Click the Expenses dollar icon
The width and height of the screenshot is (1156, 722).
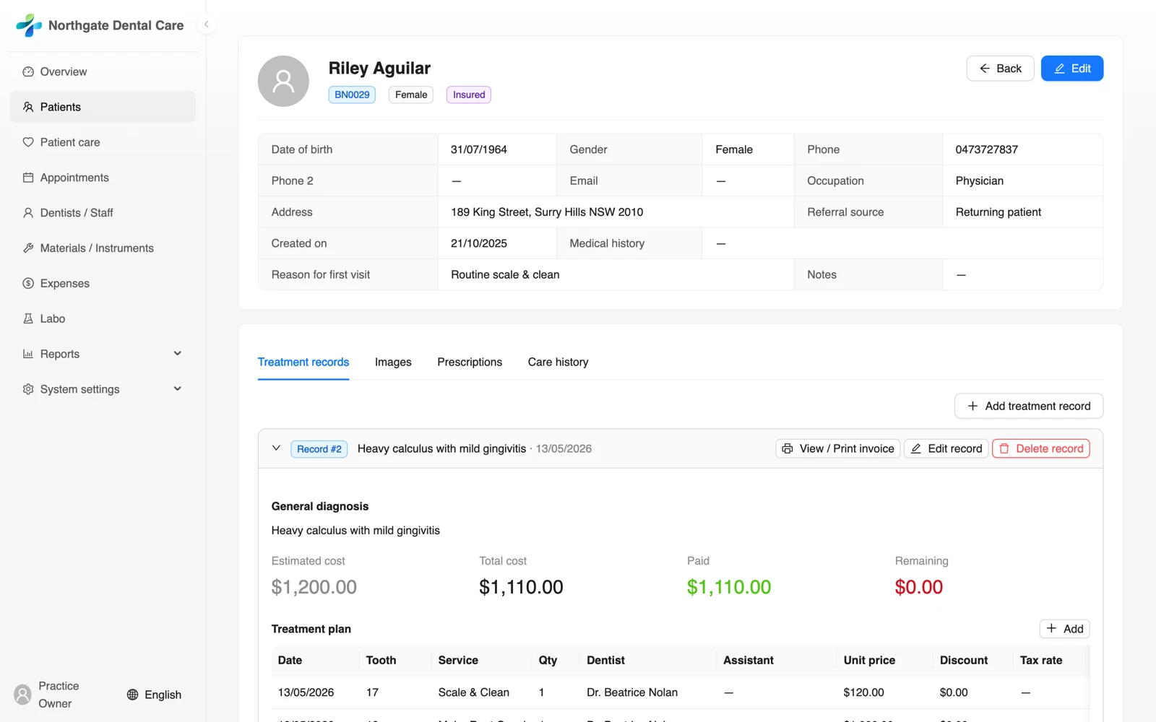click(x=28, y=284)
